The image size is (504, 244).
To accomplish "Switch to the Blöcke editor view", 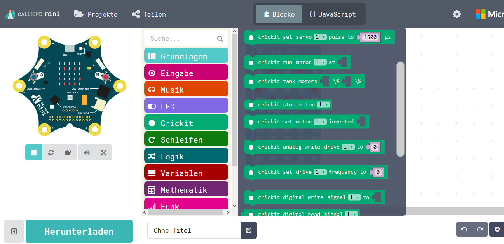I will 279,14.
